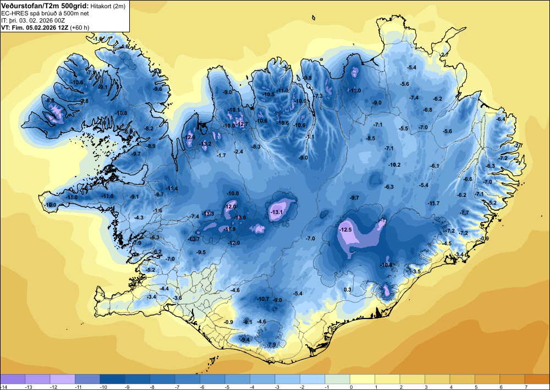Image resolution: width=550 pixels, height=390 pixels.
Task: Click the title text Veðurstofan/T2m 500grid
Action: 45,6
